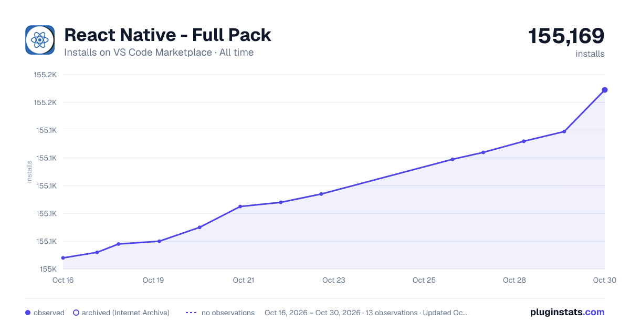This screenshot has height=331, width=630.
Task: Click the Oct 25 x-axis label
Action: 424,280
